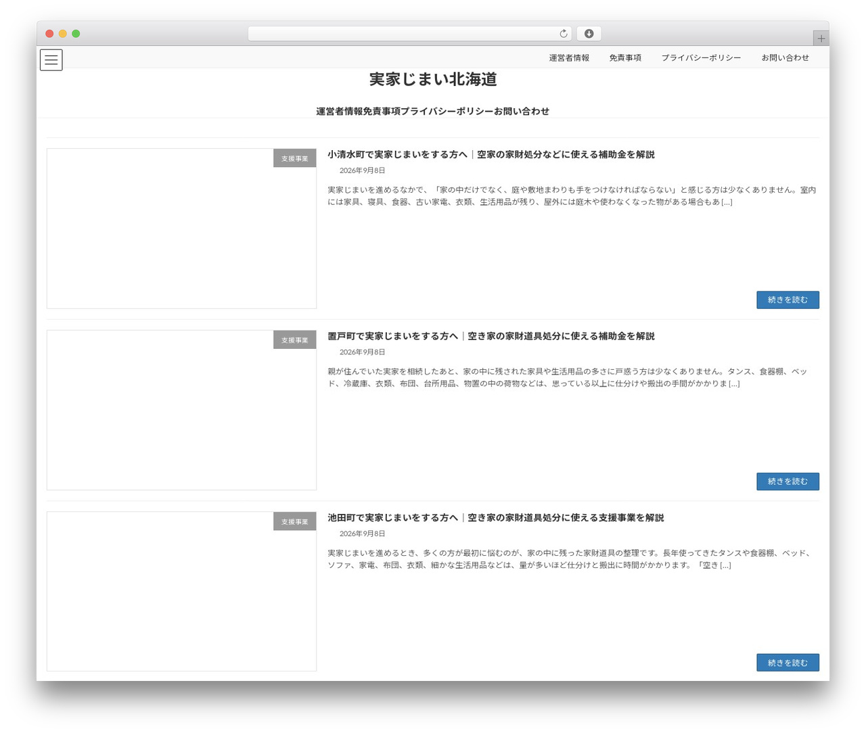Click the excerpt starting 実家じまいを進めるなかで
The width and height of the screenshot is (866, 733).
tap(572, 196)
